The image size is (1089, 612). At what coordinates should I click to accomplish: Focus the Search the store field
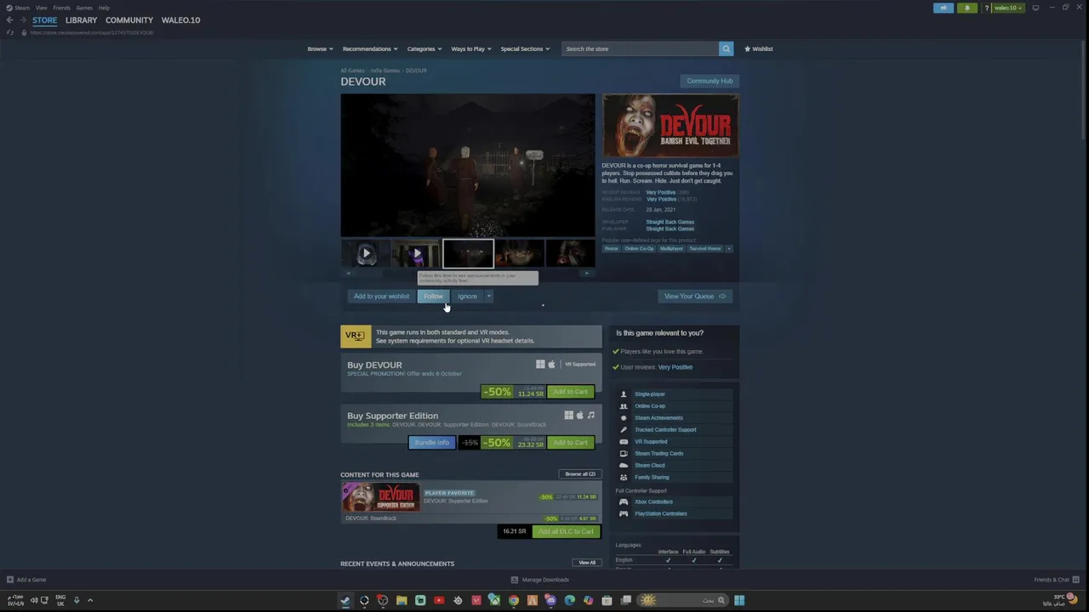click(640, 48)
